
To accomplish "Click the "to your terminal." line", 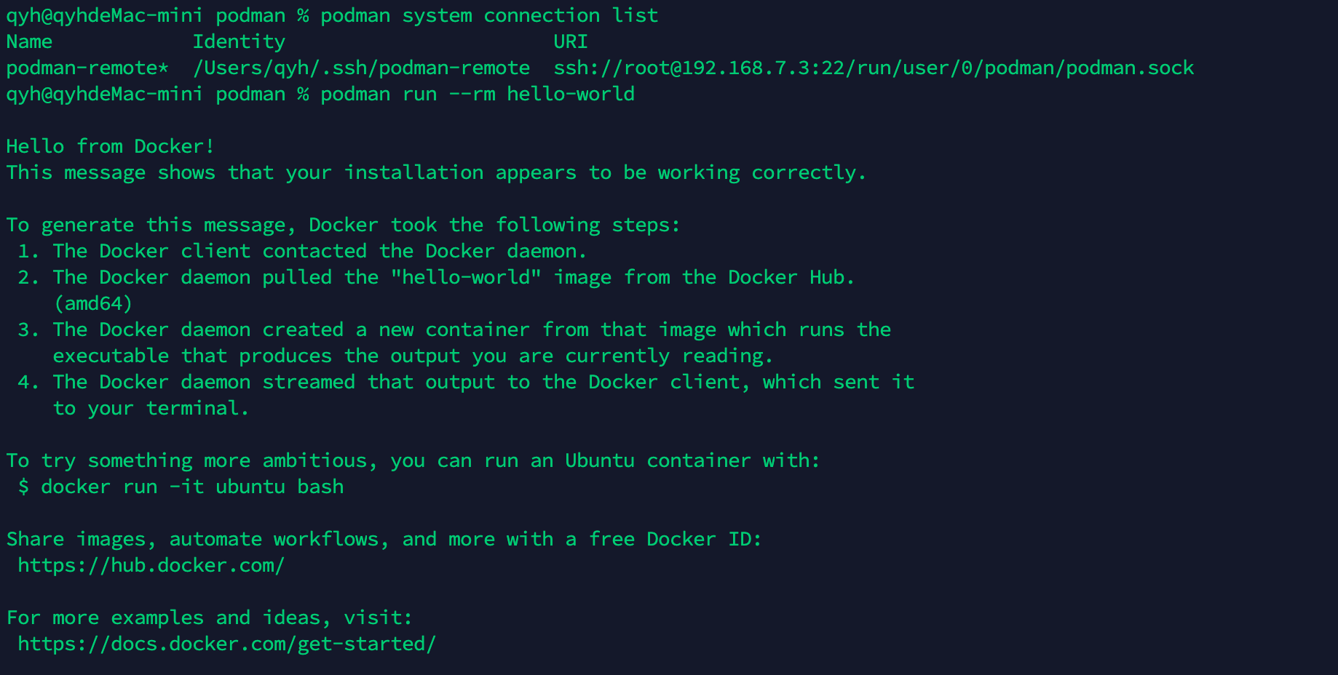I will pyautogui.click(x=151, y=408).
